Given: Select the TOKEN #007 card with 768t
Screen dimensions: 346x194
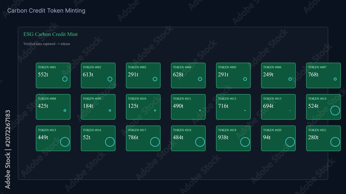Looking at the screenshot, I should coord(323,76).
